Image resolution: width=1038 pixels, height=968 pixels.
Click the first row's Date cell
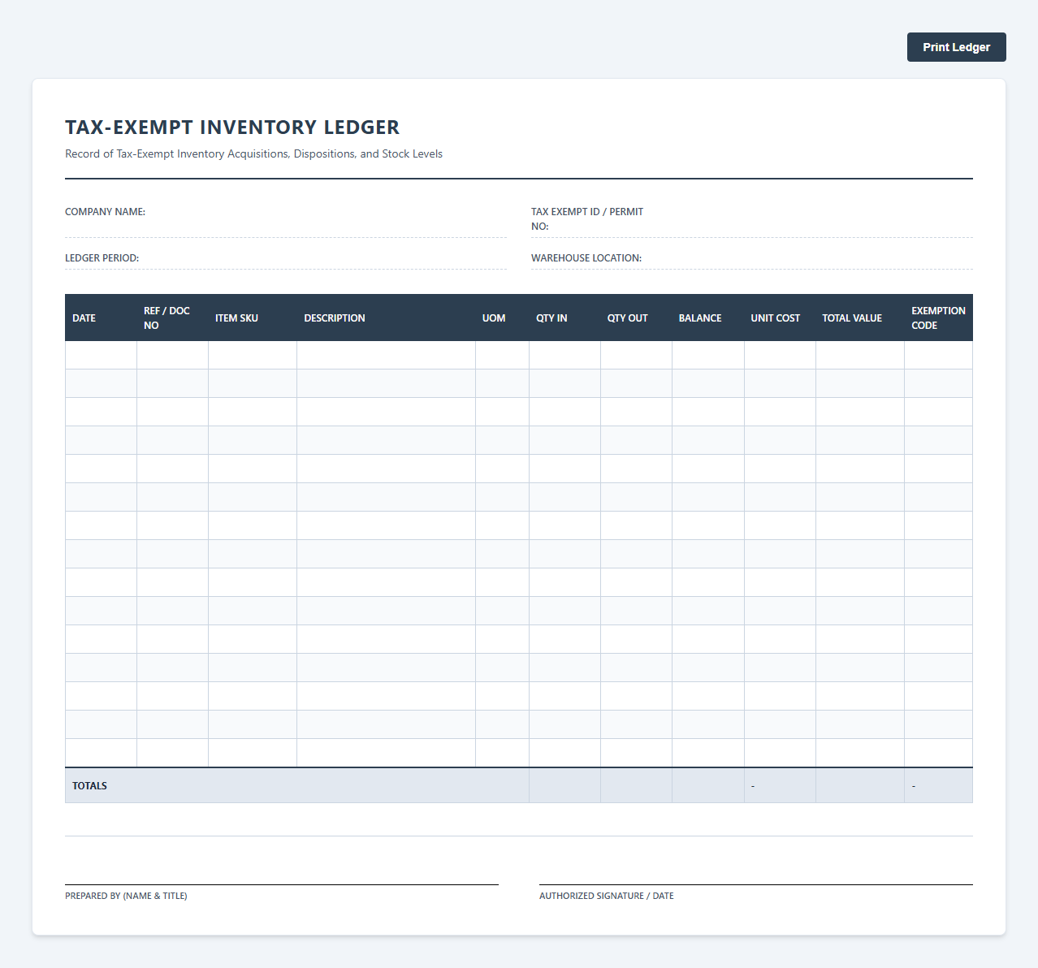click(x=101, y=355)
